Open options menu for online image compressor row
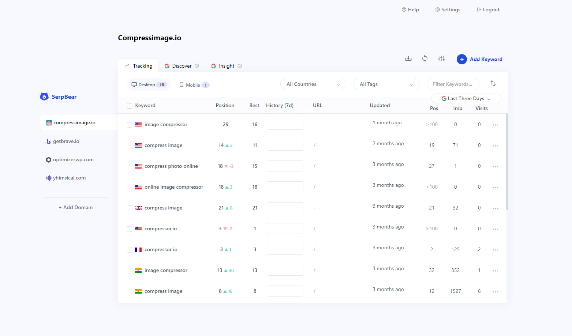The height and width of the screenshot is (336, 572). (496, 188)
